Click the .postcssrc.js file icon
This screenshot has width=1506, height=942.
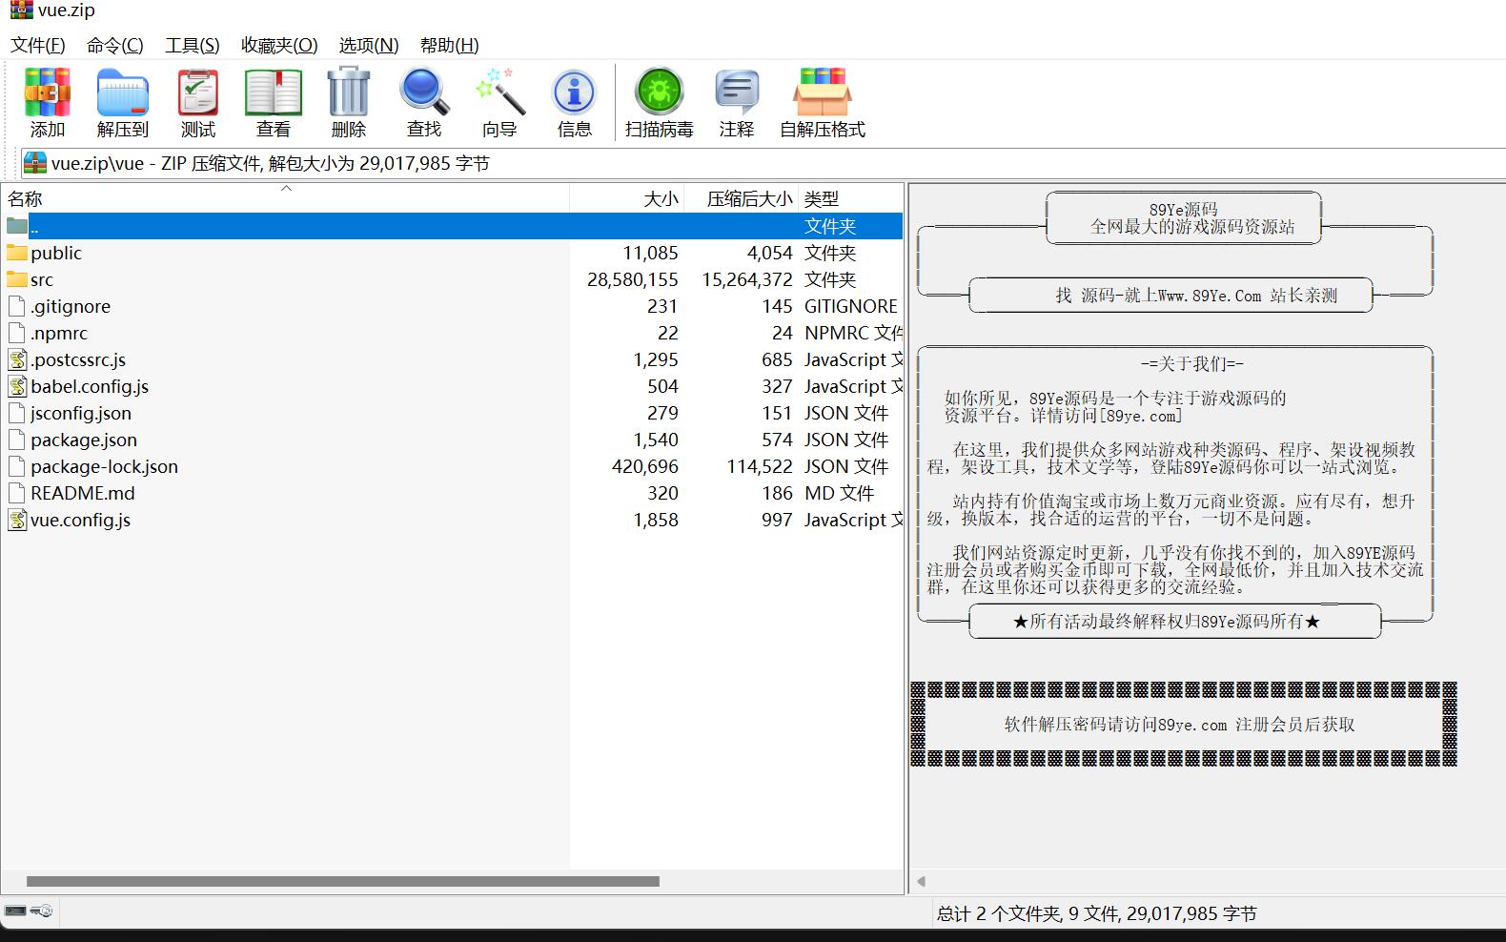17,359
